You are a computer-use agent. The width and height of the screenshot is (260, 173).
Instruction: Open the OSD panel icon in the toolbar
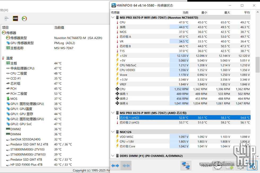tap(15, 18)
